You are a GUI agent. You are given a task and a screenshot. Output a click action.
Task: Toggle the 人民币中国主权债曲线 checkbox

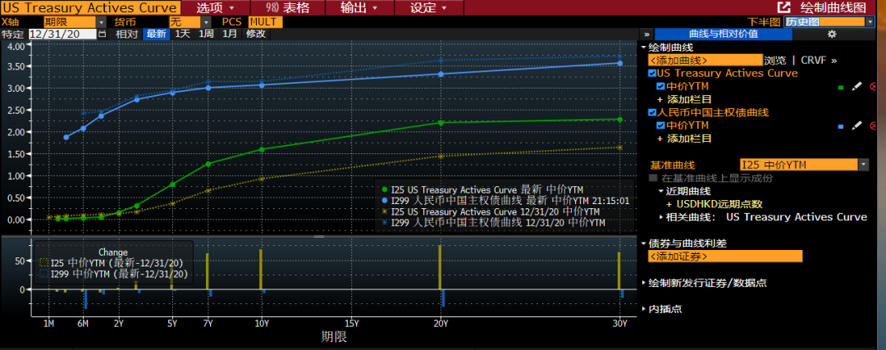(652, 112)
